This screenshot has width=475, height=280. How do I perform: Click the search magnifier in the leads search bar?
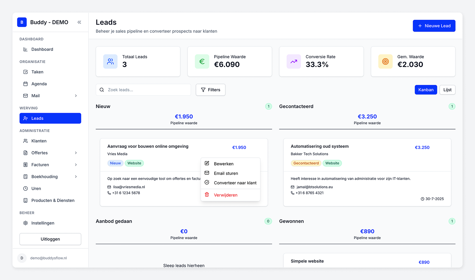[x=102, y=90]
